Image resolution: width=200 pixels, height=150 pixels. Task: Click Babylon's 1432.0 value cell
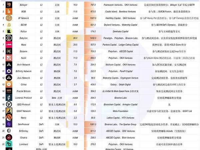point(93,38)
